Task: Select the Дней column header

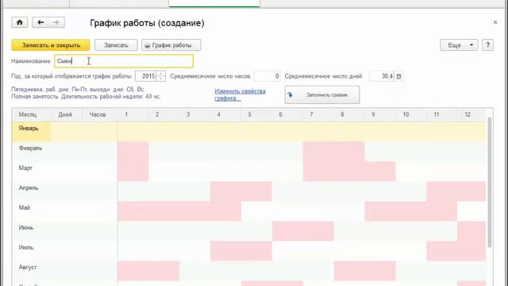Action: (x=67, y=114)
